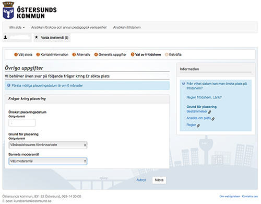The image size is (261, 204).
Task: Click the Frågor kring placering panel header
Action: click(x=87, y=99)
